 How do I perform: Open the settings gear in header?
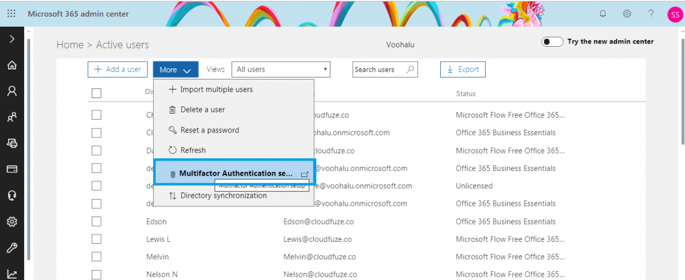[627, 13]
